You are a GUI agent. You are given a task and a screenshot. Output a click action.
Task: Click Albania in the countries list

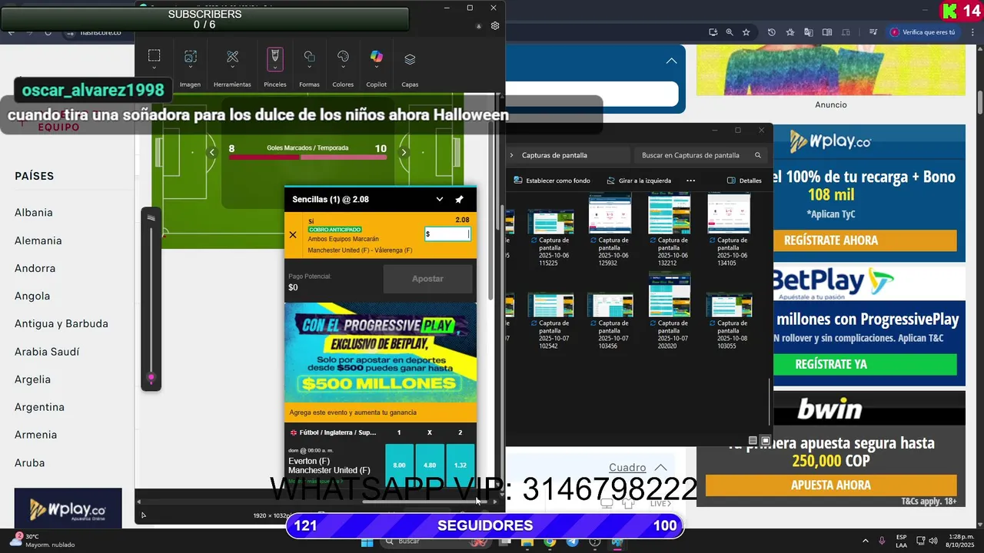click(x=34, y=213)
